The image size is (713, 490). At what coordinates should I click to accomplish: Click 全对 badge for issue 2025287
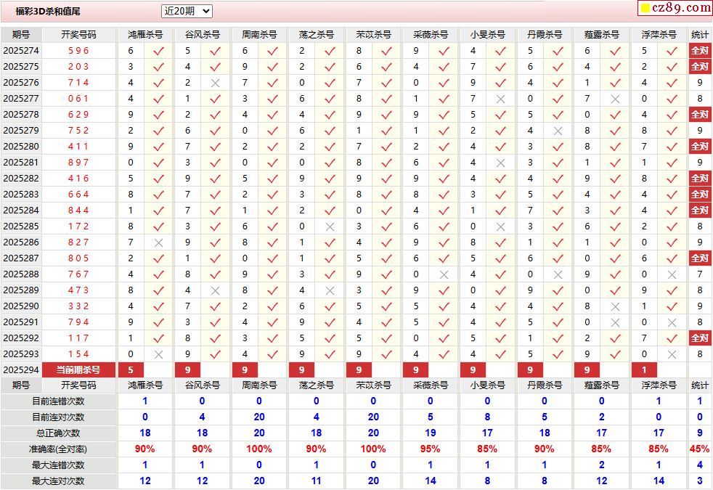[x=700, y=258]
